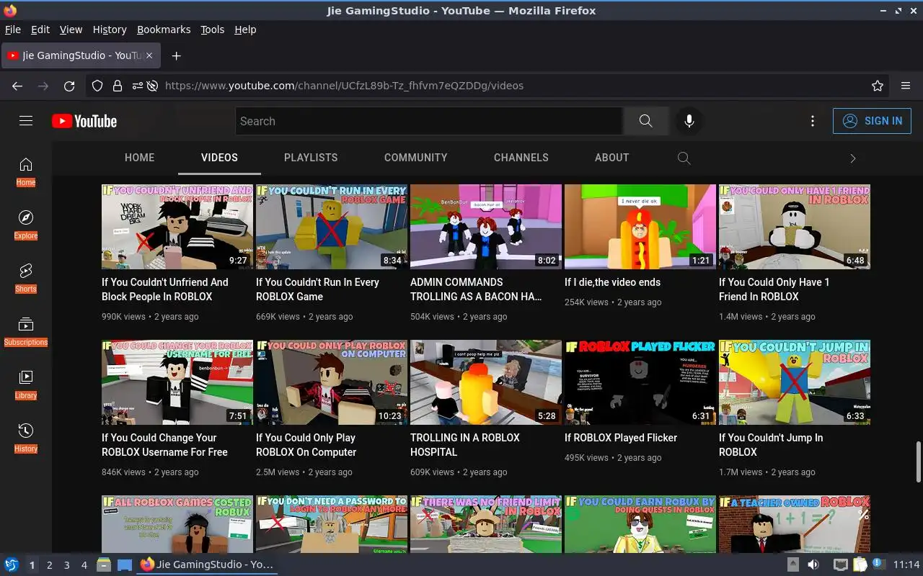
Task: Open volume control in system tray
Action: pos(813,564)
